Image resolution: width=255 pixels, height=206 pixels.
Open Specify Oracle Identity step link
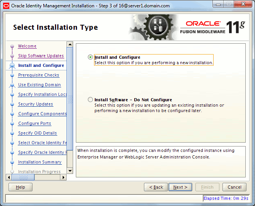point(42,152)
